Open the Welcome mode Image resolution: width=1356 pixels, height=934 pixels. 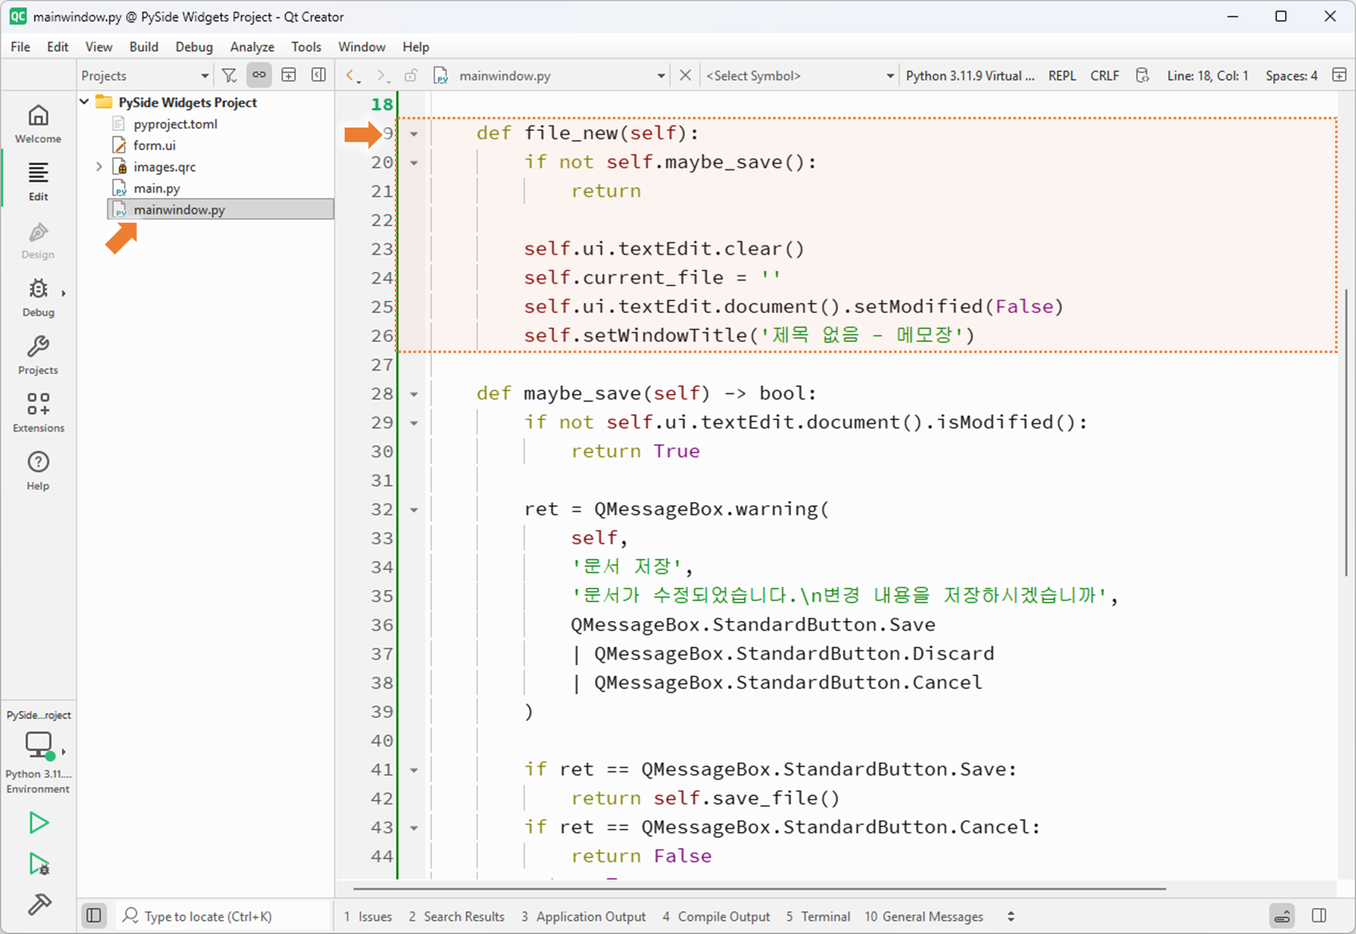coord(38,124)
